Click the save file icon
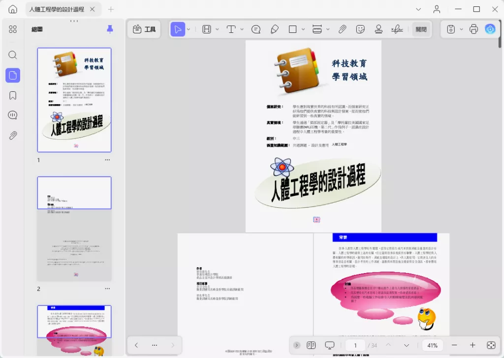This screenshot has width=504, height=358. (x=451, y=29)
